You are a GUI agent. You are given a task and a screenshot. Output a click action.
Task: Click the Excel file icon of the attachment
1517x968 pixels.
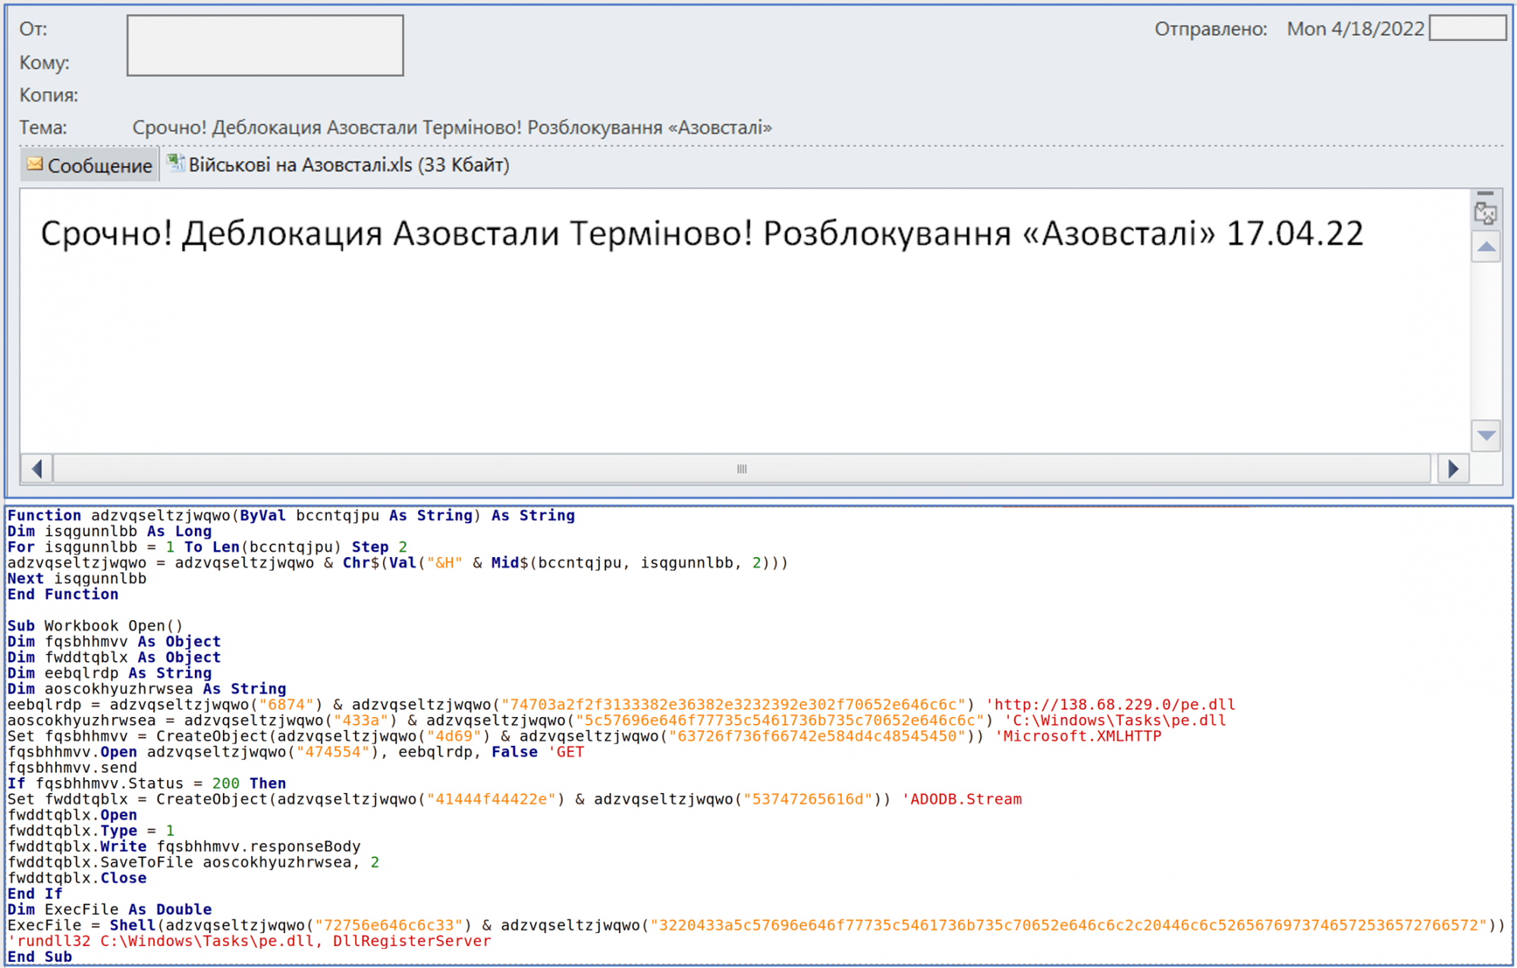(175, 163)
